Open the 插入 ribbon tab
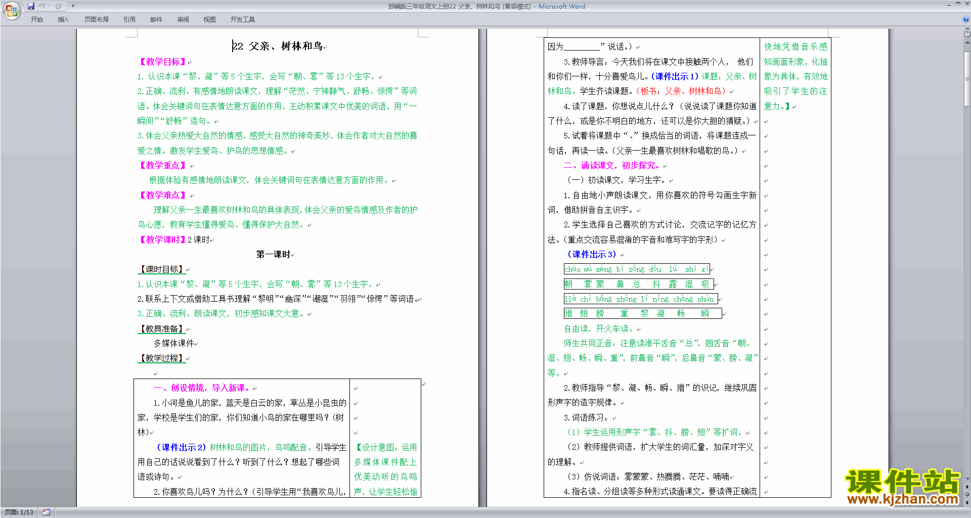The height and width of the screenshot is (518, 971). (x=63, y=20)
